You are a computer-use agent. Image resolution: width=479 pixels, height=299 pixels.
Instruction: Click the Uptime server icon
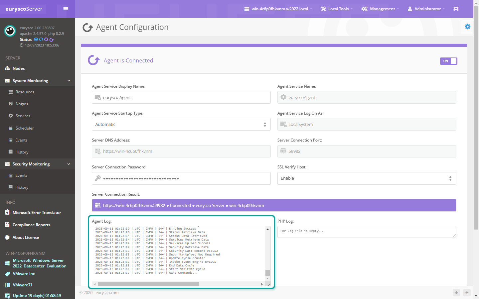[x=7, y=296]
